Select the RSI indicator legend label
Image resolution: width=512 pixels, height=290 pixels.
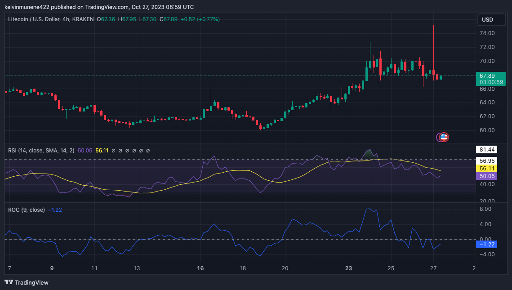[41, 150]
